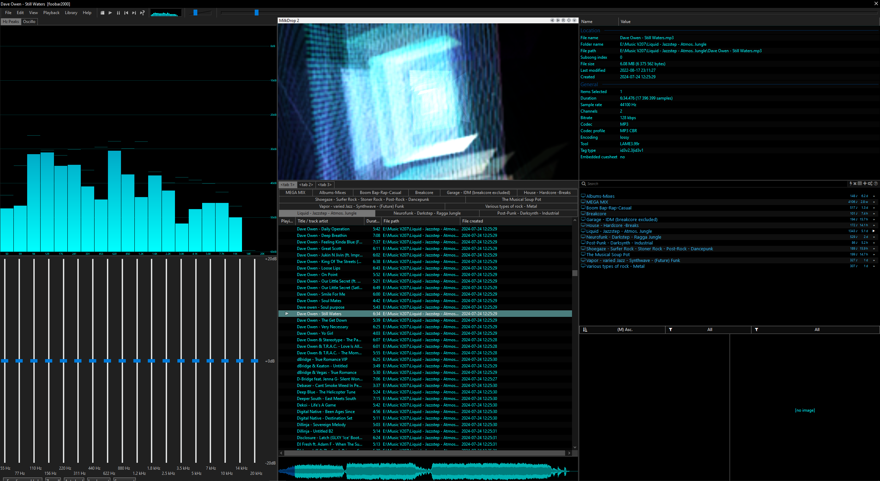Open the Breakcore playlist tab
Viewport: 880px width, 481px height.
[424, 193]
